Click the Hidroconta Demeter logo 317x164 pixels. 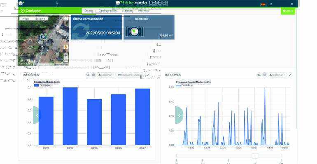pyautogui.click(x=142, y=3)
